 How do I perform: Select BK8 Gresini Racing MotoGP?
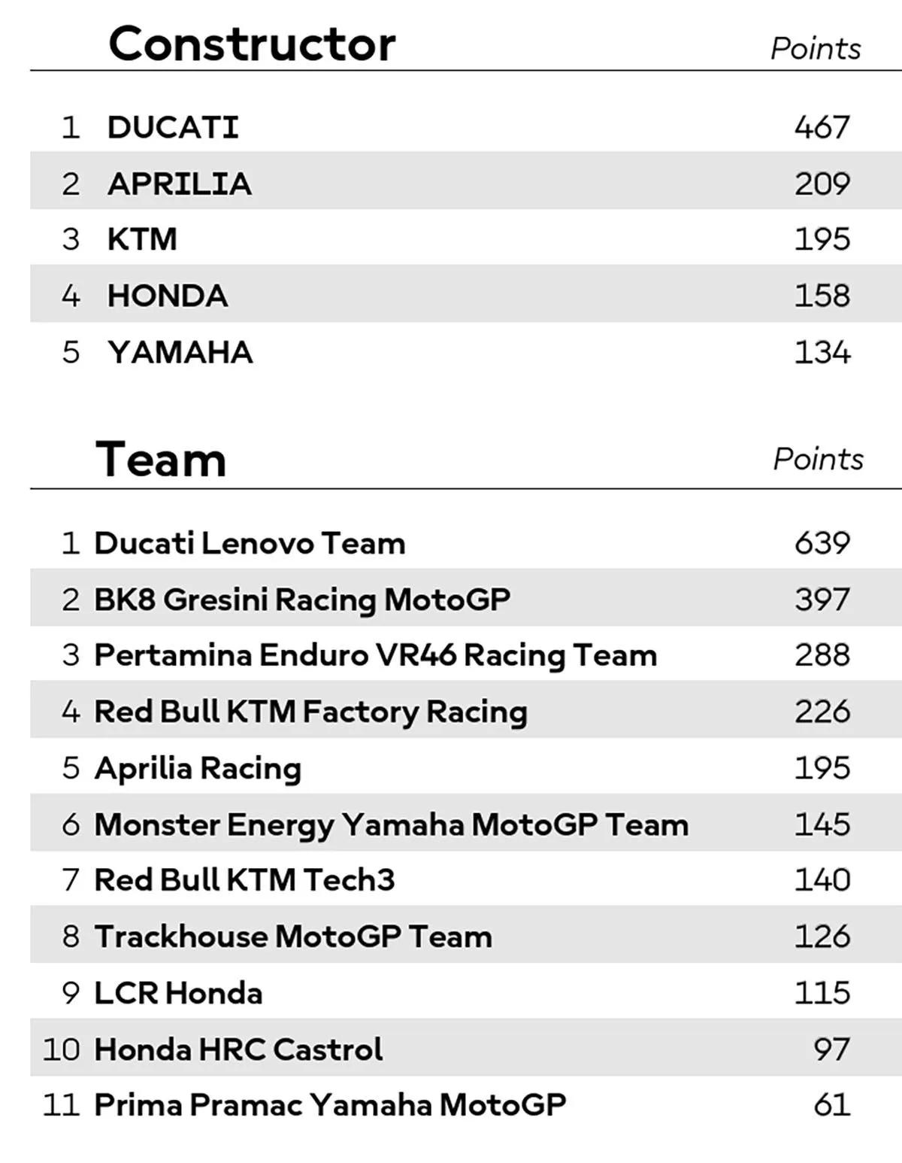click(x=301, y=600)
